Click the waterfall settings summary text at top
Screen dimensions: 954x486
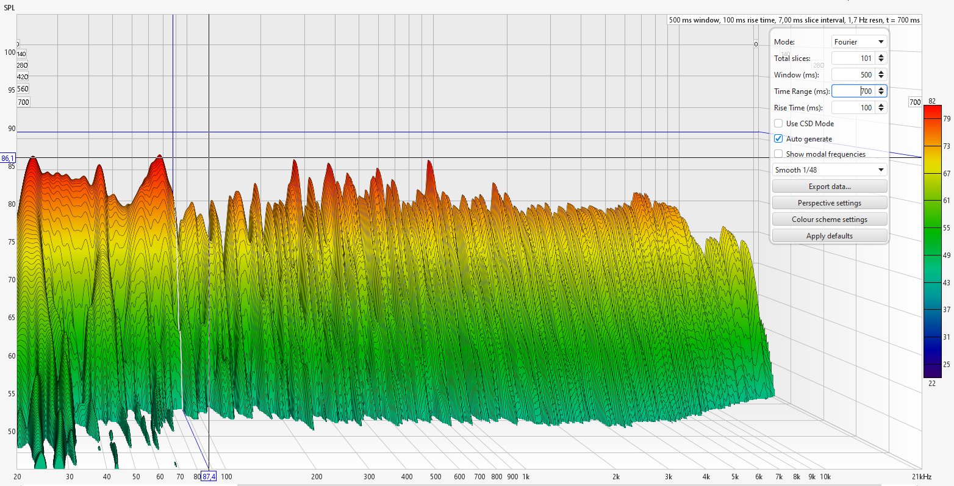click(x=794, y=20)
